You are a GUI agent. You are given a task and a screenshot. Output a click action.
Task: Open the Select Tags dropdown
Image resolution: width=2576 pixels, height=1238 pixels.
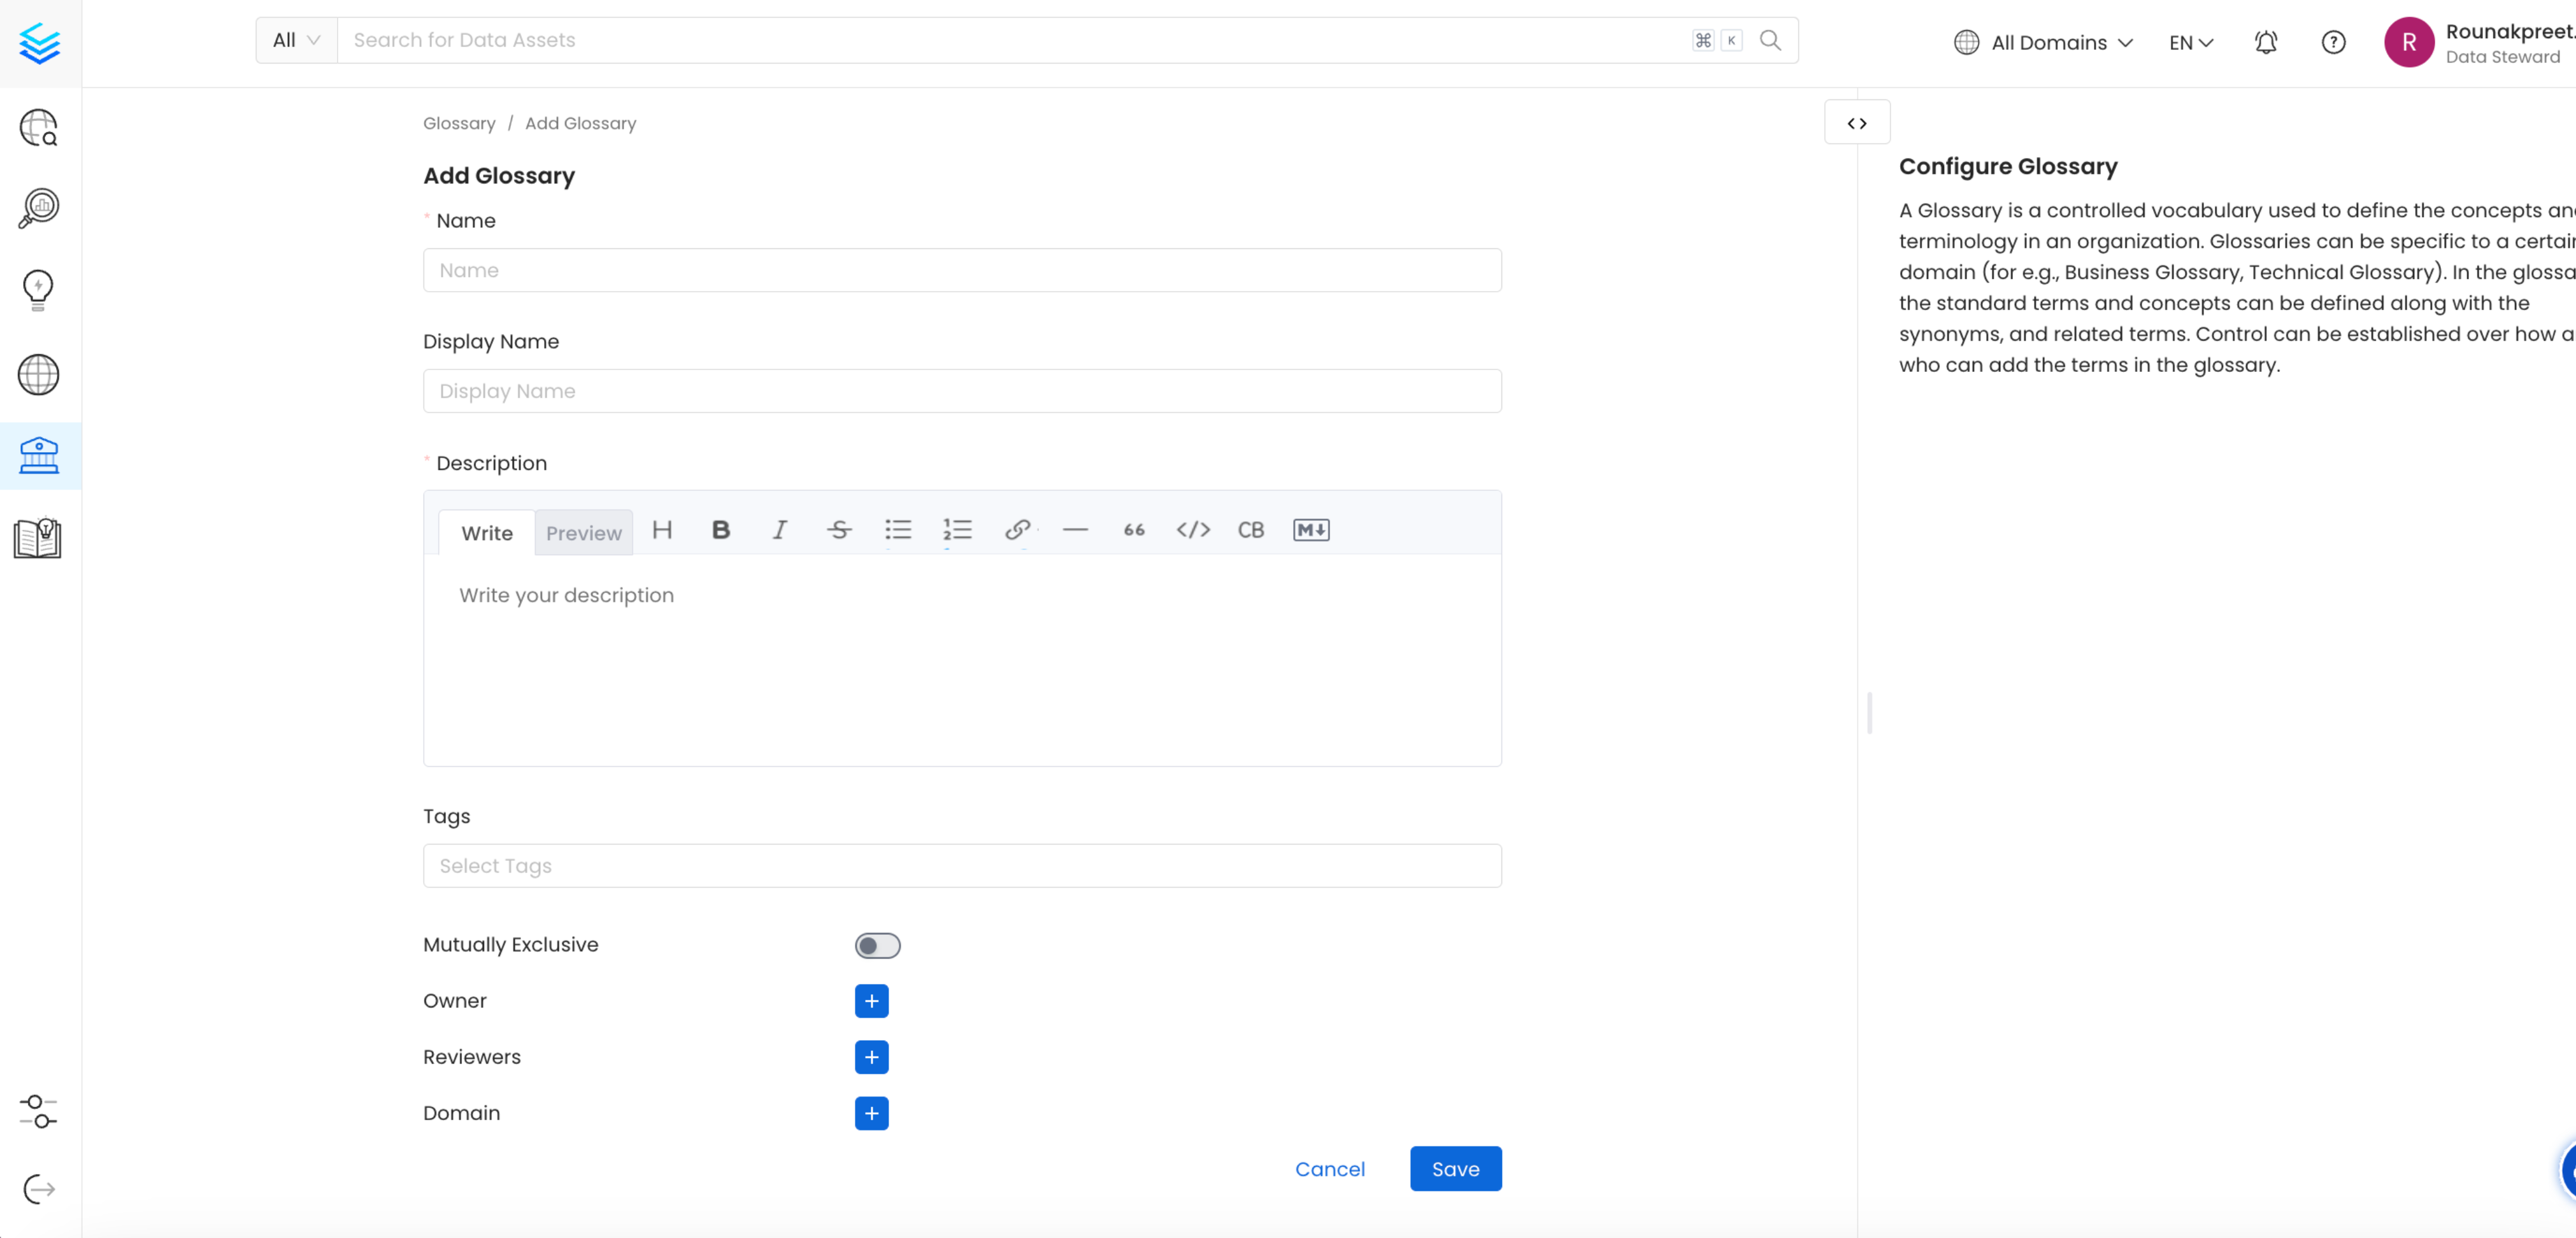(x=962, y=865)
